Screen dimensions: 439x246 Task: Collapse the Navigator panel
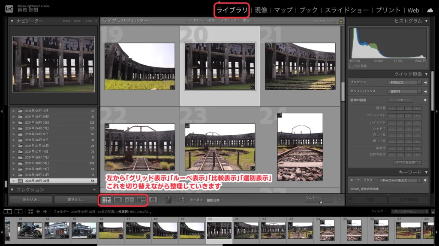pos(13,21)
